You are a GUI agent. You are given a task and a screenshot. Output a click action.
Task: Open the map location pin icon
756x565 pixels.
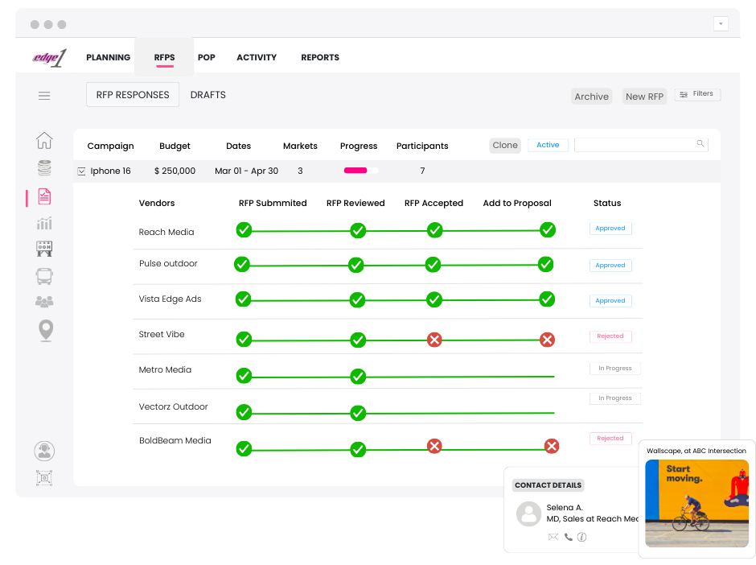pyautogui.click(x=46, y=331)
